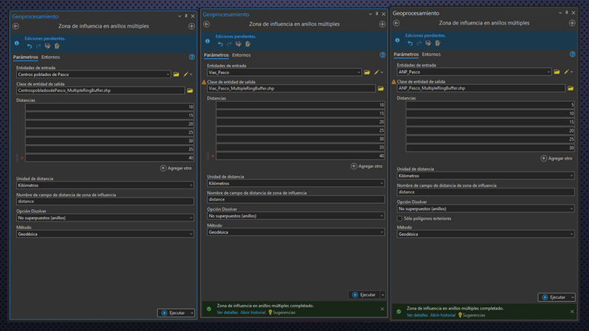Image resolution: width=589 pixels, height=331 pixels.
Task: Click Abrir historial link in ANP_Pasco panel
Action: tap(444, 315)
